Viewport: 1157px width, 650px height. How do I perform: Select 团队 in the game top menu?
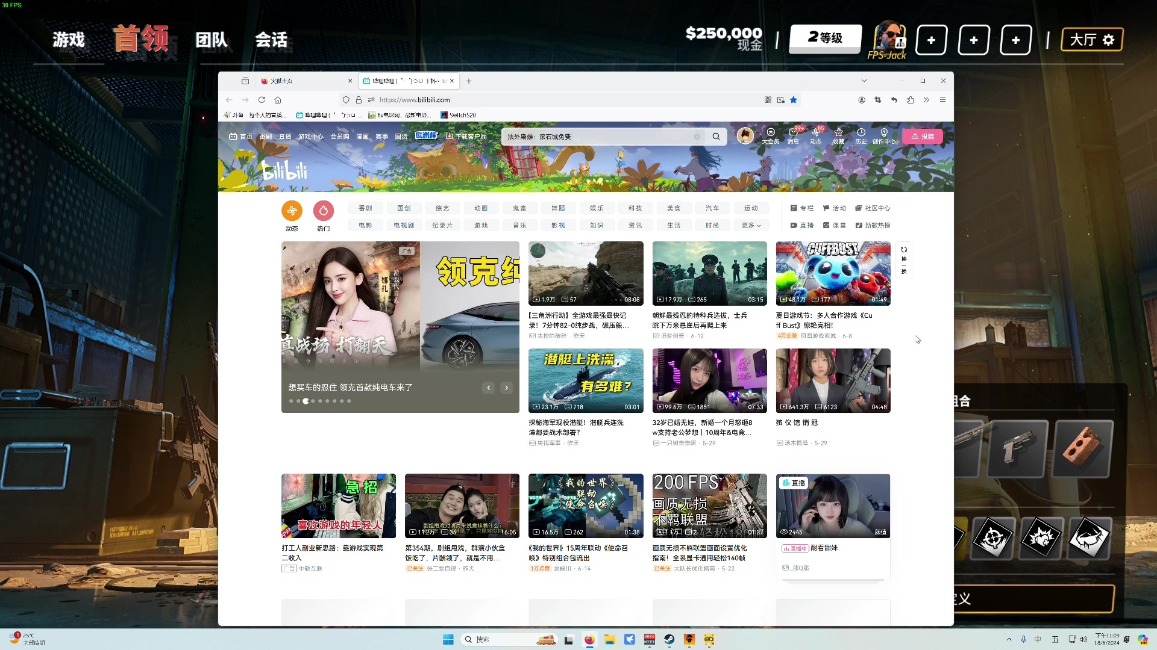(212, 40)
